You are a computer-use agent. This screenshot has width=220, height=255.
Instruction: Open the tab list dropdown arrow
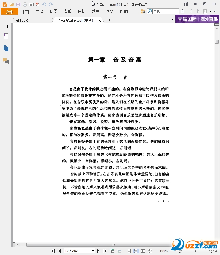click(x=172, y=19)
